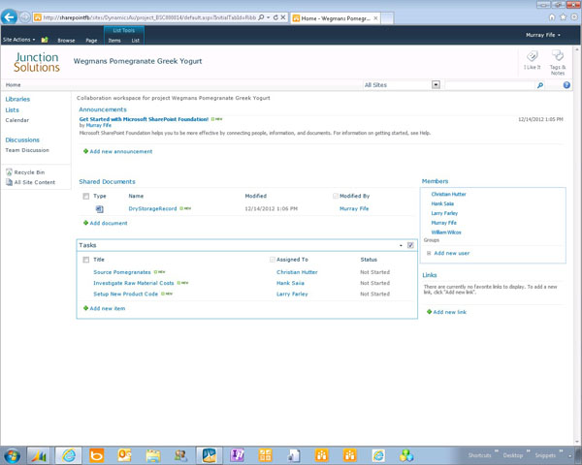Open Modified By column header menu
Viewport: 582px width, 465px height.
[x=354, y=196]
